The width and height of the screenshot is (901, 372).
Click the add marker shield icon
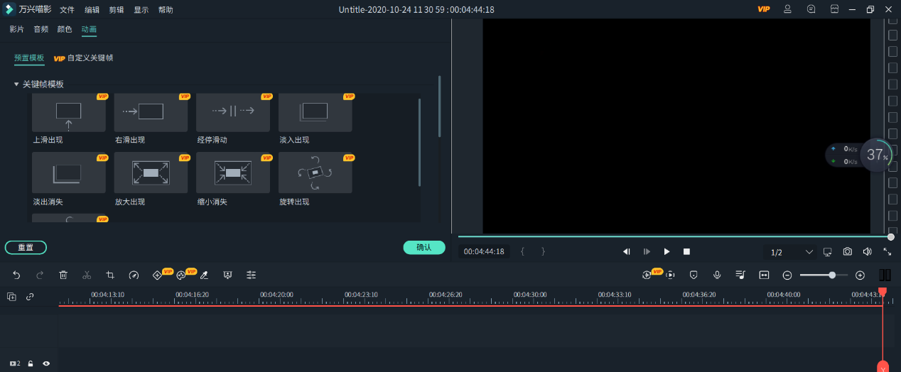coord(694,275)
